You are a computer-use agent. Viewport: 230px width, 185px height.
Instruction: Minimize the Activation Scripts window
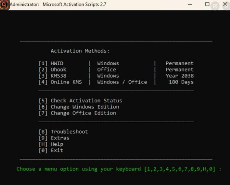point(190,5)
